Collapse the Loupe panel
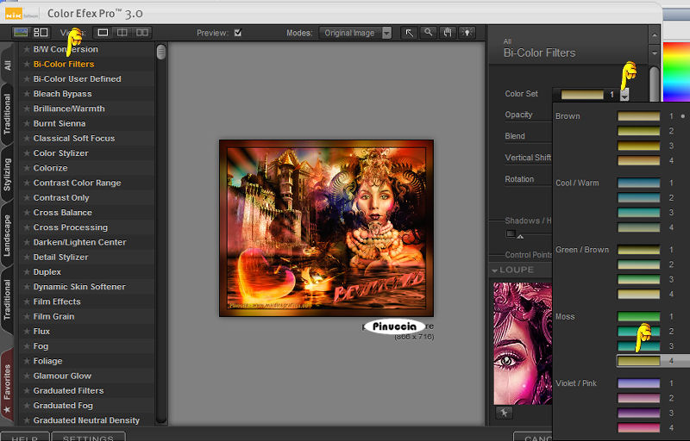The height and width of the screenshot is (441, 690). 496,270
